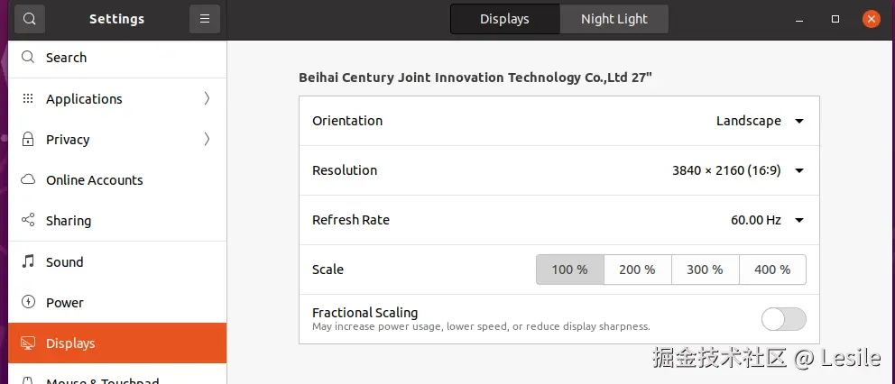Click the Online Accounts cloud icon
This screenshot has height=384, width=895.
coord(28,180)
